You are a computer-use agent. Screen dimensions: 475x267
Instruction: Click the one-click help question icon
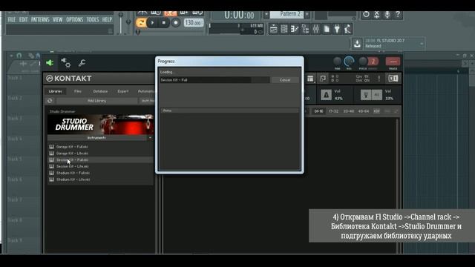398,15
